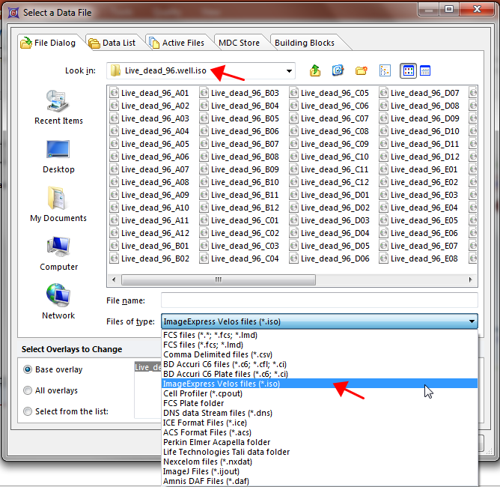Click the go to last visited folder icon
The width and height of the screenshot is (500, 487).
pyautogui.click(x=338, y=70)
